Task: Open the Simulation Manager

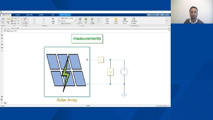Action: (134, 21)
